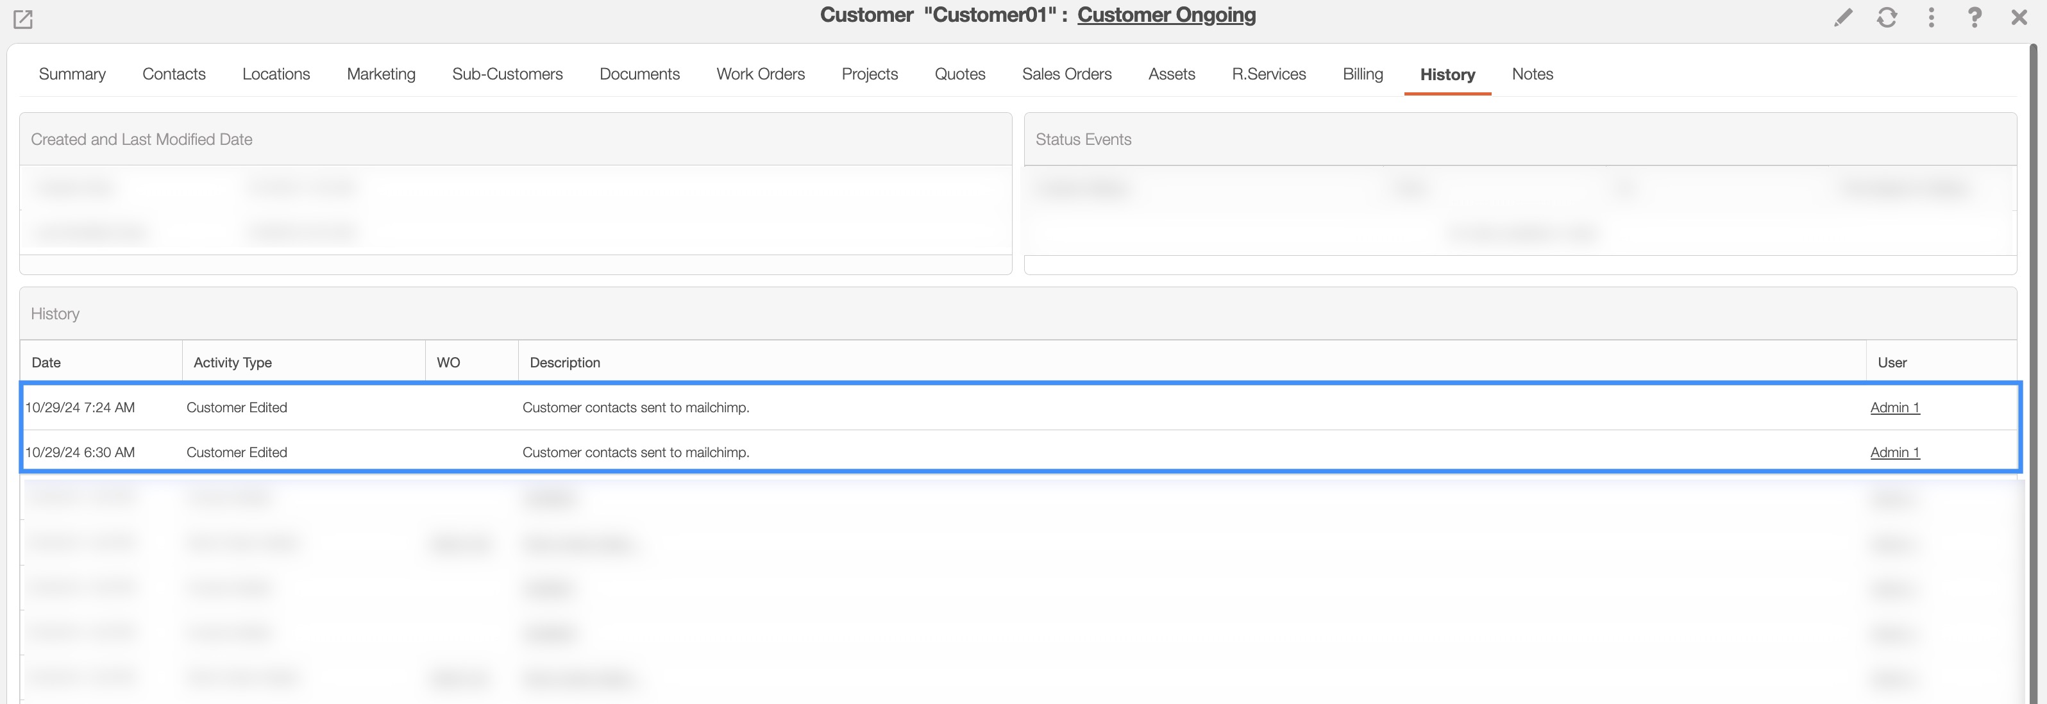Click the Date column header

point(46,362)
